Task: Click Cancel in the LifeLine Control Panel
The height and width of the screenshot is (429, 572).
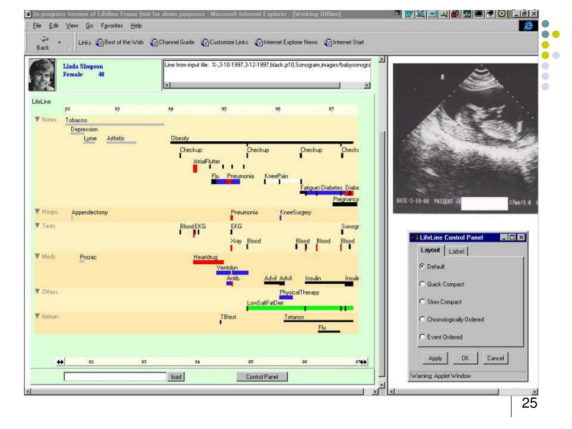Action: [495, 358]
